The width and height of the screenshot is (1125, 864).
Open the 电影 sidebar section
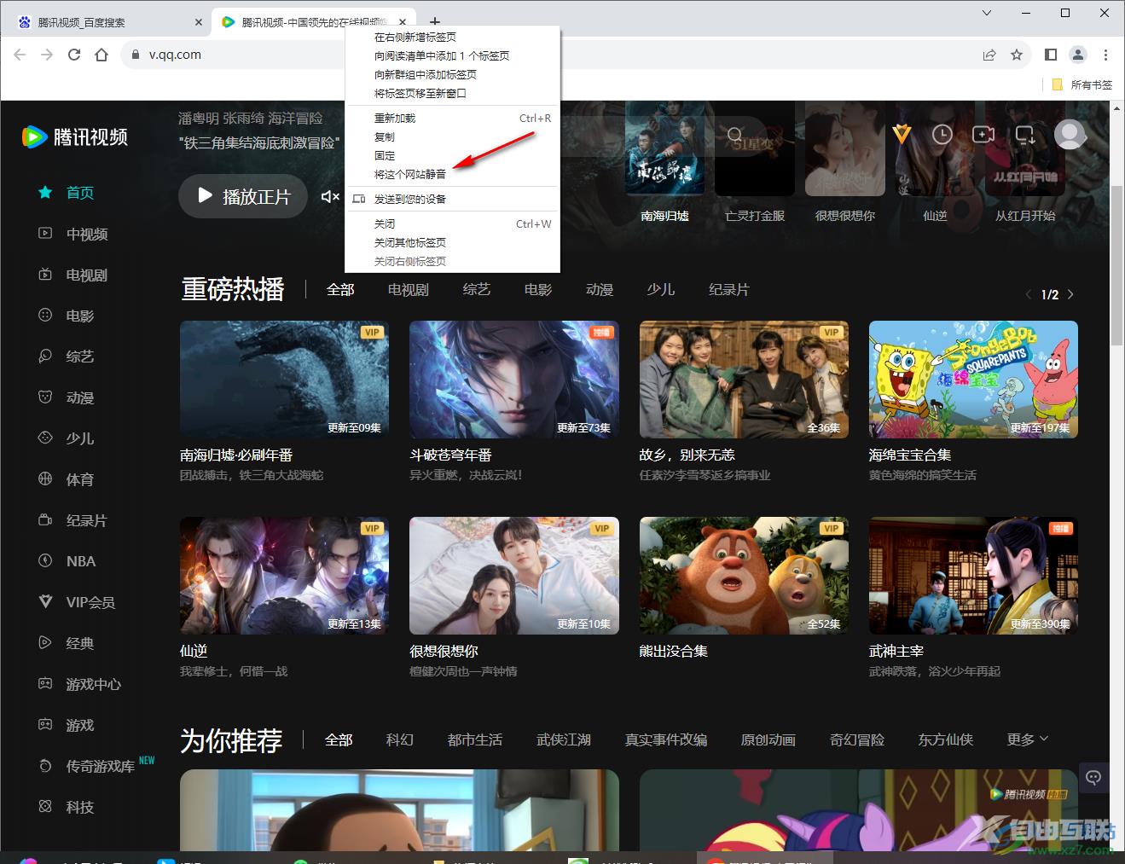(67, 316)
